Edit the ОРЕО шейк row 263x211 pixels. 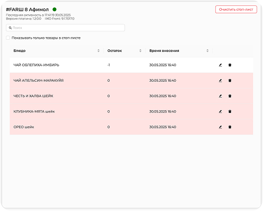[x=220, y=127]
